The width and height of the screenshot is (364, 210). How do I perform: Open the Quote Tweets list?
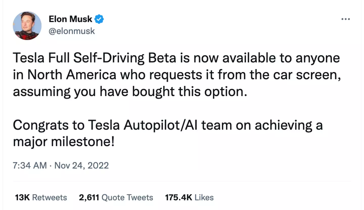pos(116,197)
